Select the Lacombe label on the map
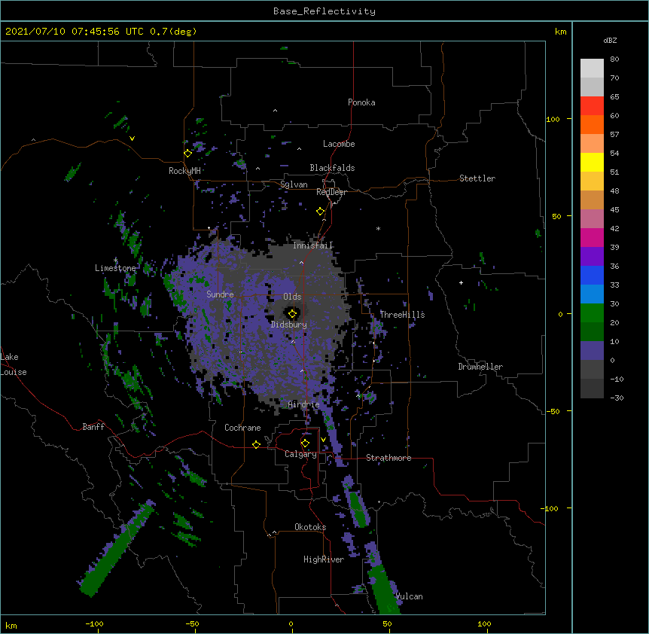 (x=339, y=144)
